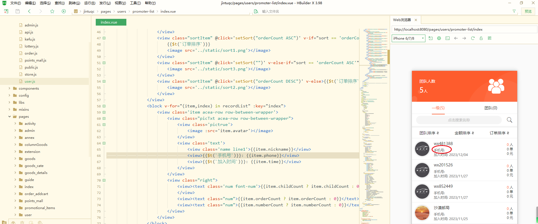Click avatar of user 沙漠邮局
Image resolution: width=538 pixels, height=224 pixels.
click(422, 213)
